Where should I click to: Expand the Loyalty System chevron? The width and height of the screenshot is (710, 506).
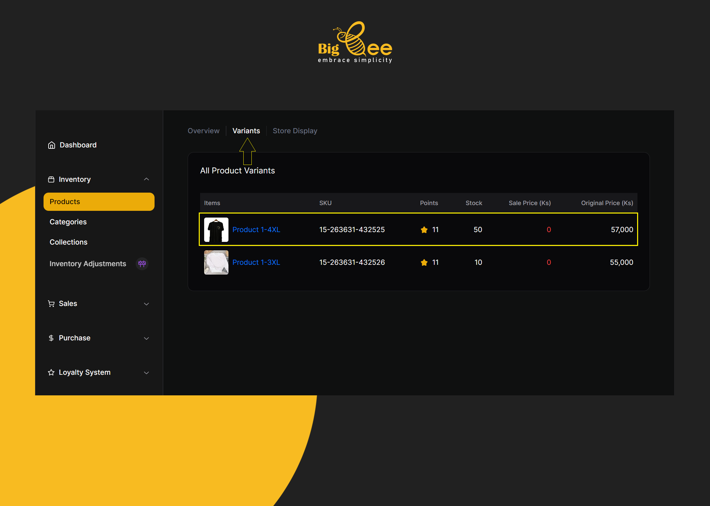pos(146,373)
